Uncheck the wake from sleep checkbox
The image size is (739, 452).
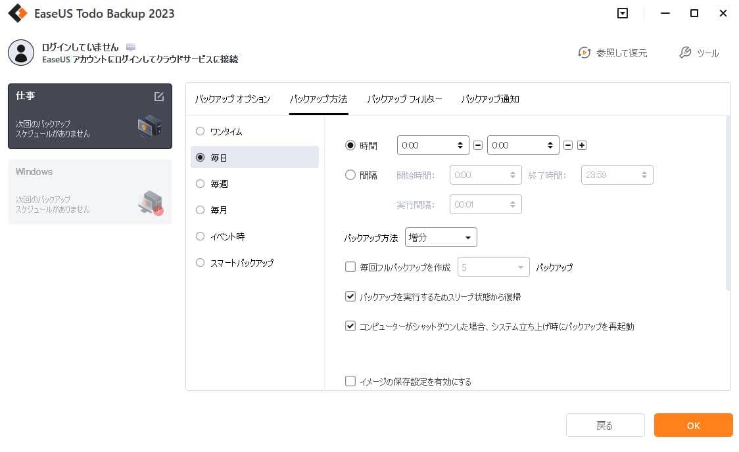[x=350, y=297]
